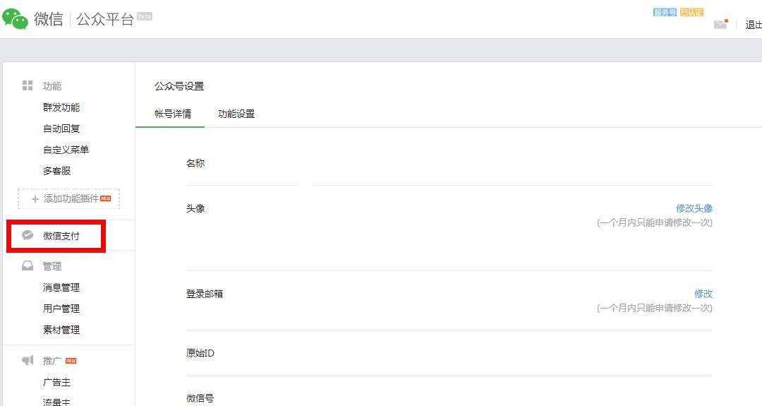The height and width of the screenshot is (406, 762).
Task: Click the 添加功能插件 button
Action: click(x=68, y=199)
